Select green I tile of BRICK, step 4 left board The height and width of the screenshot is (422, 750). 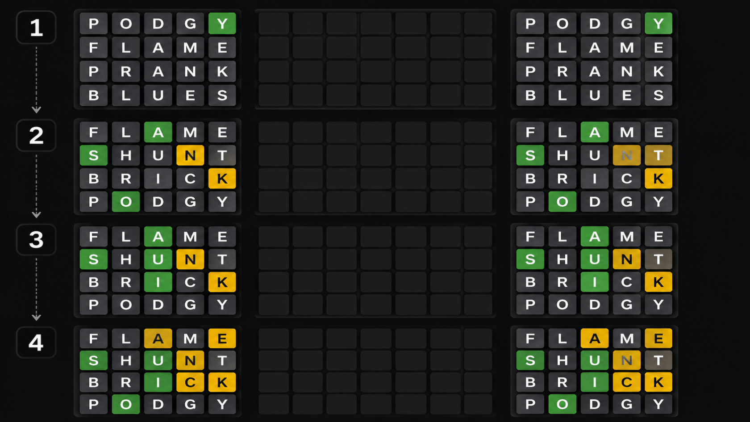point(158,383)
